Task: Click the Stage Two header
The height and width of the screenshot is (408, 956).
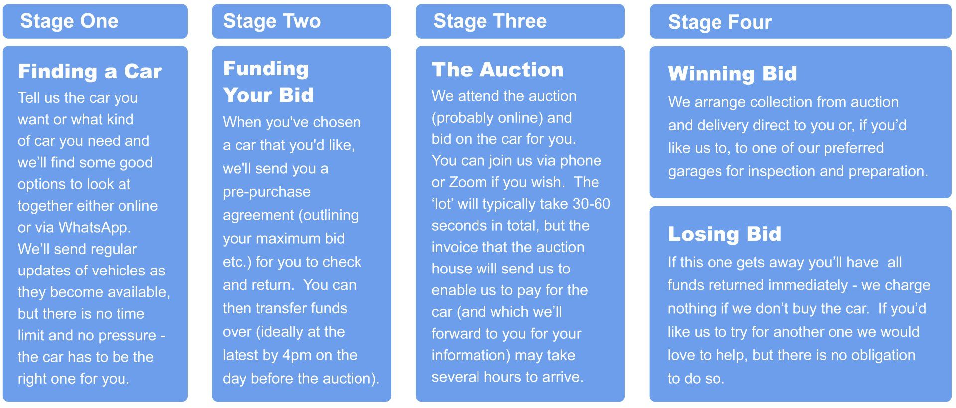Action: [301, 21]
